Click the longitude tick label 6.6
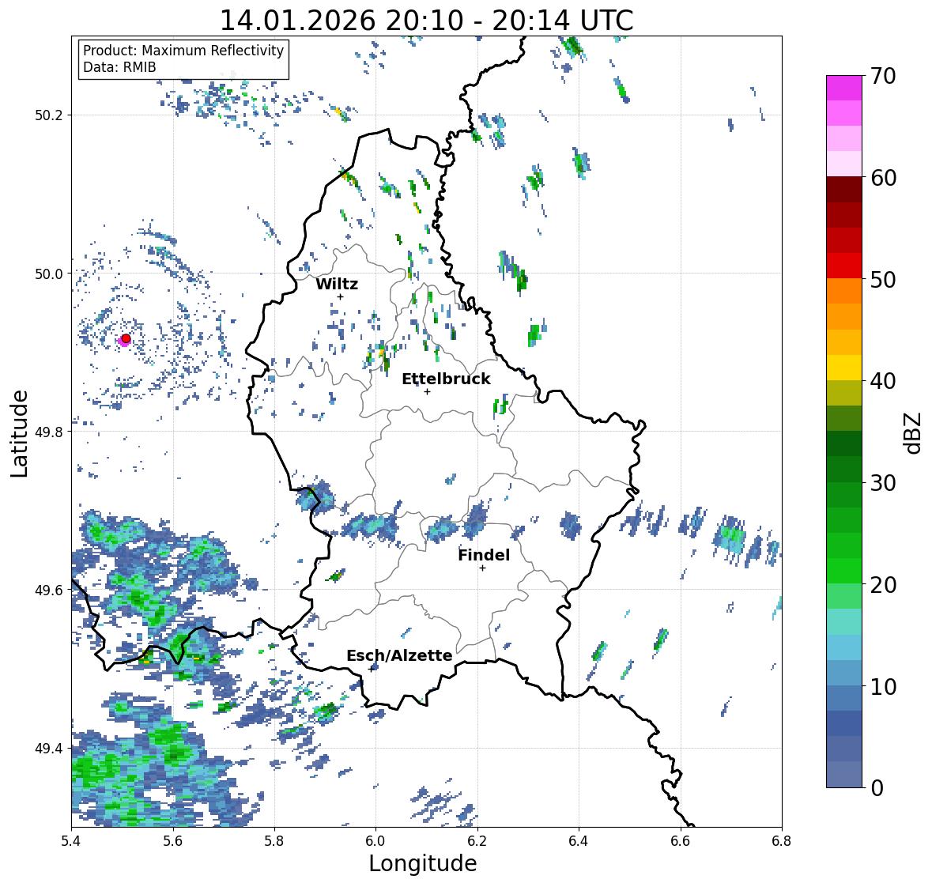The image size is (932, 883). coord(680,841)
